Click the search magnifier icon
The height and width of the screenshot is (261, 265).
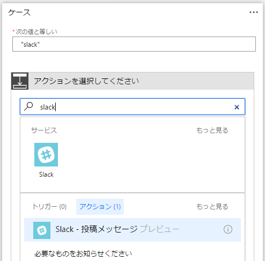point(28,106)
